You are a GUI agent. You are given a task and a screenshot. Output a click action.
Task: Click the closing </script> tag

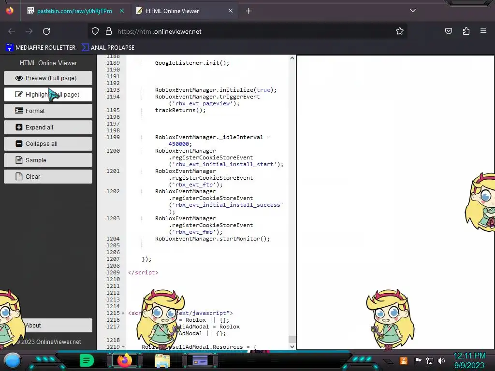pyautogui.click(x=143, y=272)
